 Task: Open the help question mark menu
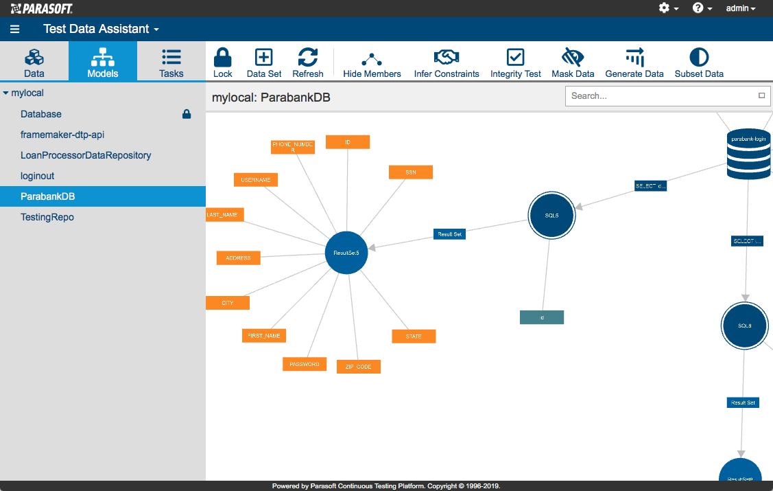click(x=702, y=8)
